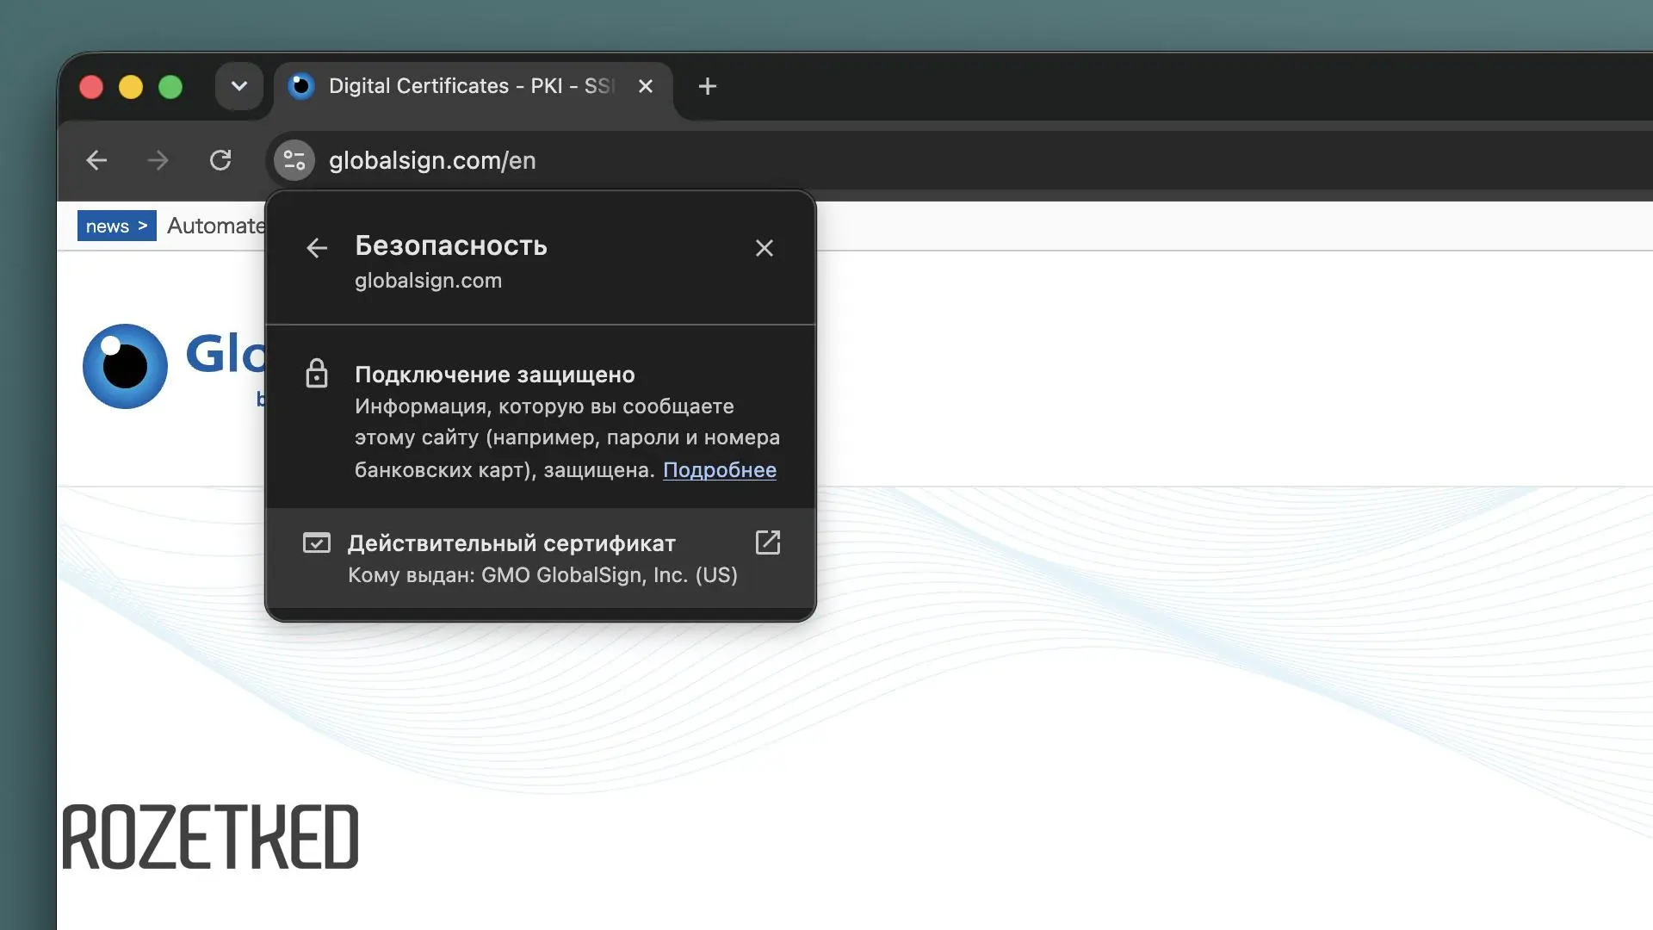Open the site information tune icon

(x=294, y=160)
